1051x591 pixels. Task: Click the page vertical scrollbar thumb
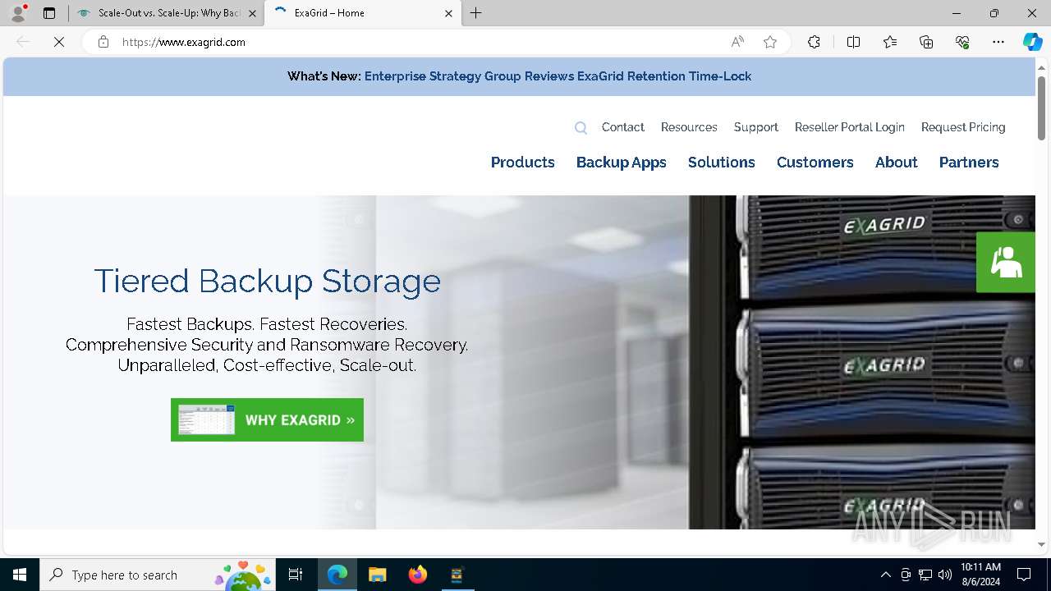pos(1041,108)
